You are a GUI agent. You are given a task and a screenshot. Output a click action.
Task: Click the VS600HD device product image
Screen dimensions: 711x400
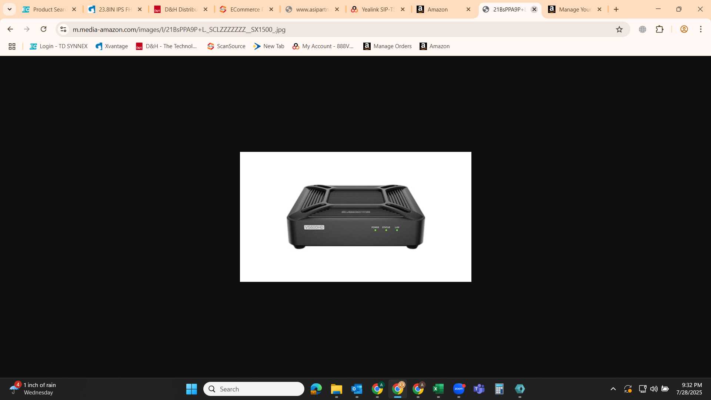(355, 217)
